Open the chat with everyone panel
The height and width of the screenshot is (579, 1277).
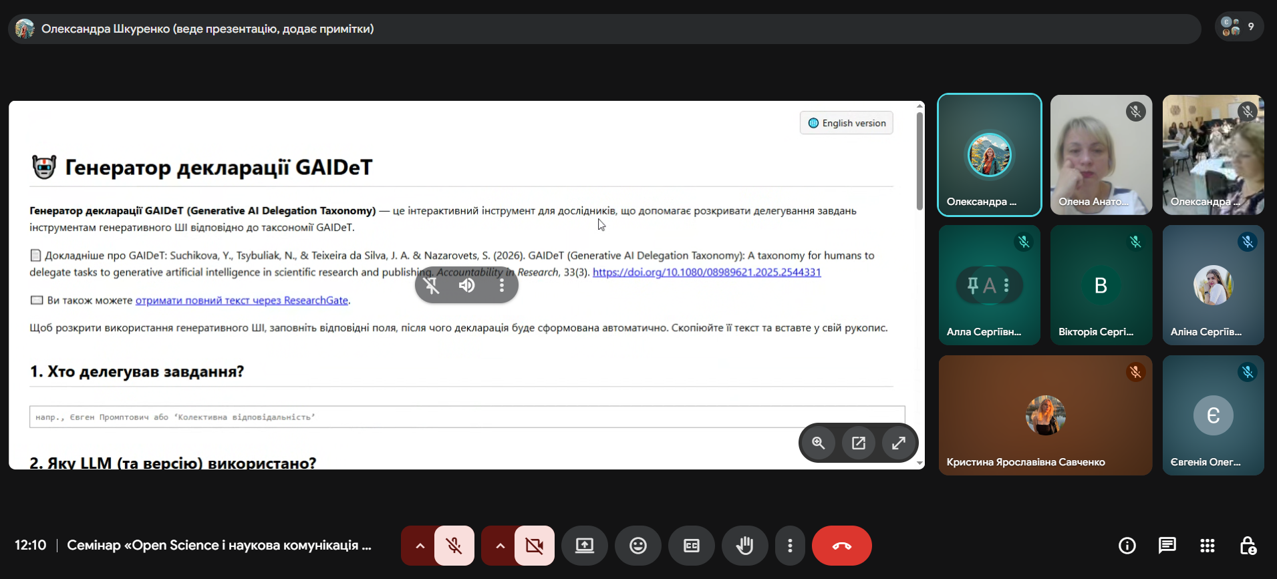[1167, 546]
